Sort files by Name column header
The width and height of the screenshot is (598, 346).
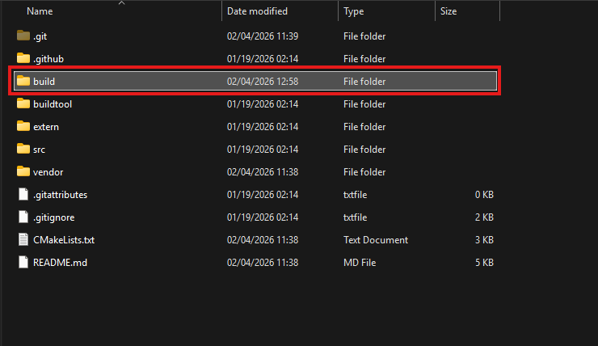(x=40, y=12)
